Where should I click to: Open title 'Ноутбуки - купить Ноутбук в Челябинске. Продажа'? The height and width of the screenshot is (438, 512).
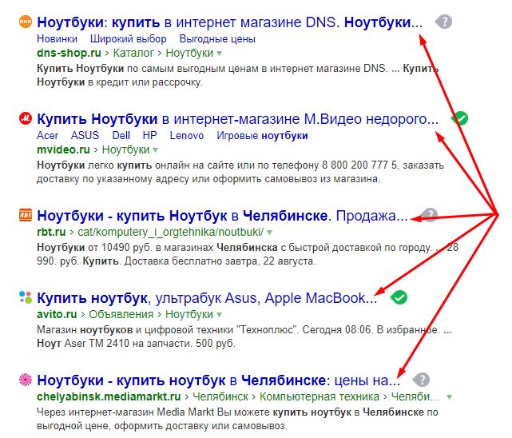click(x=222, y=216)
